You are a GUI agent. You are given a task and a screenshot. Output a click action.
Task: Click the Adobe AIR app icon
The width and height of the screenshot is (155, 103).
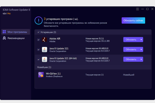click(44, 40)
